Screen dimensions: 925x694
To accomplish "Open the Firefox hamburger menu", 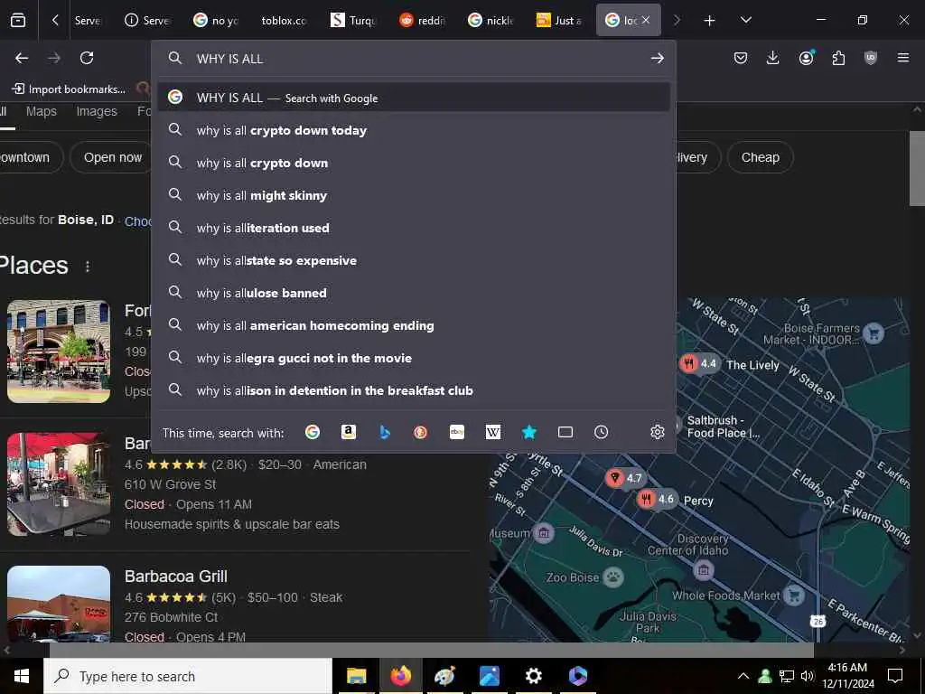I will (x=903, y=58).
